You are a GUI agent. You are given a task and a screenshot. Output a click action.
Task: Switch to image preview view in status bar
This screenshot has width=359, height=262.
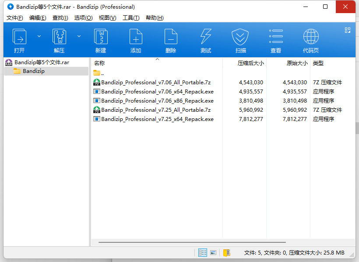(x=213, y=253)
